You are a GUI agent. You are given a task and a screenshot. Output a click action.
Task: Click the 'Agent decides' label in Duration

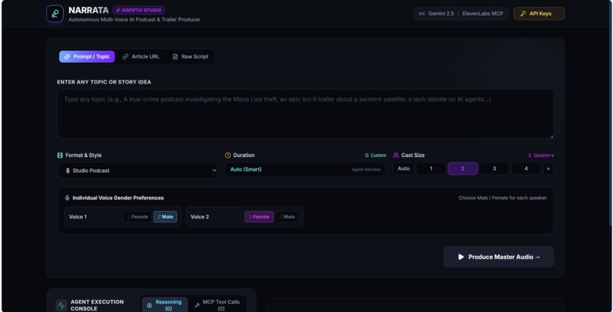click(366, 169)
